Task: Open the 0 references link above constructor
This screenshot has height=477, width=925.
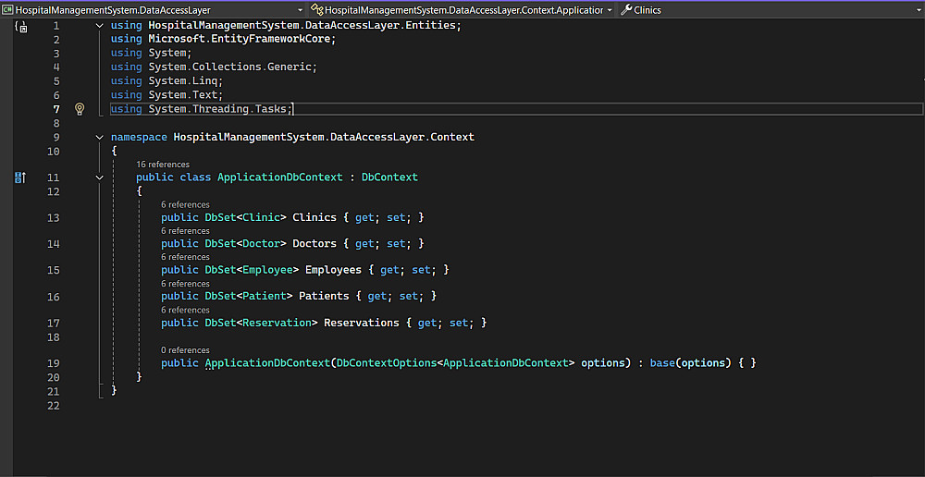Action: [185, 350]
